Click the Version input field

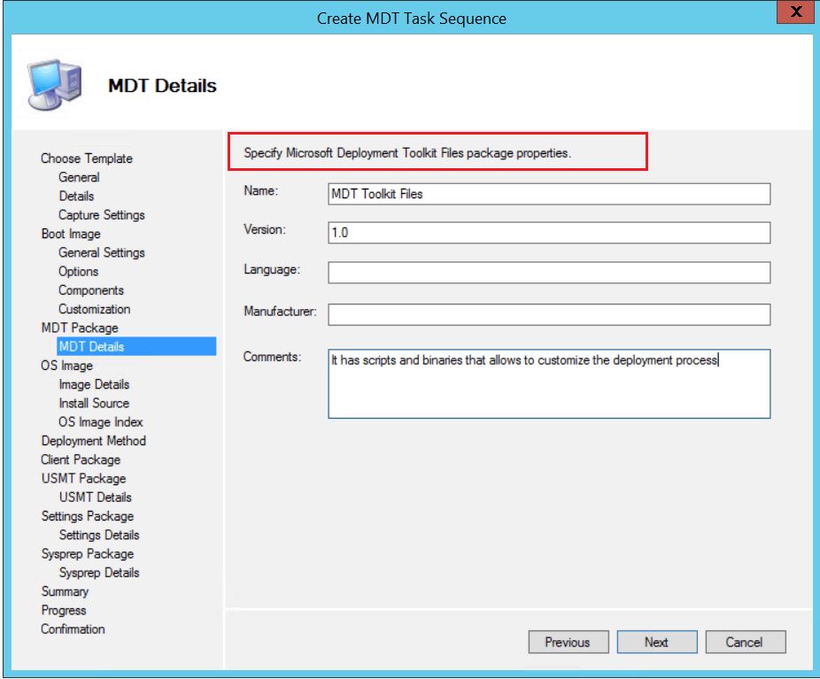[x=549, y=233]
